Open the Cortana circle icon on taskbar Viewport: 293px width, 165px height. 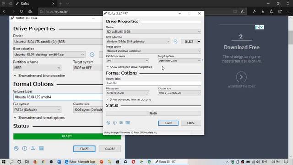click(19, 162)
